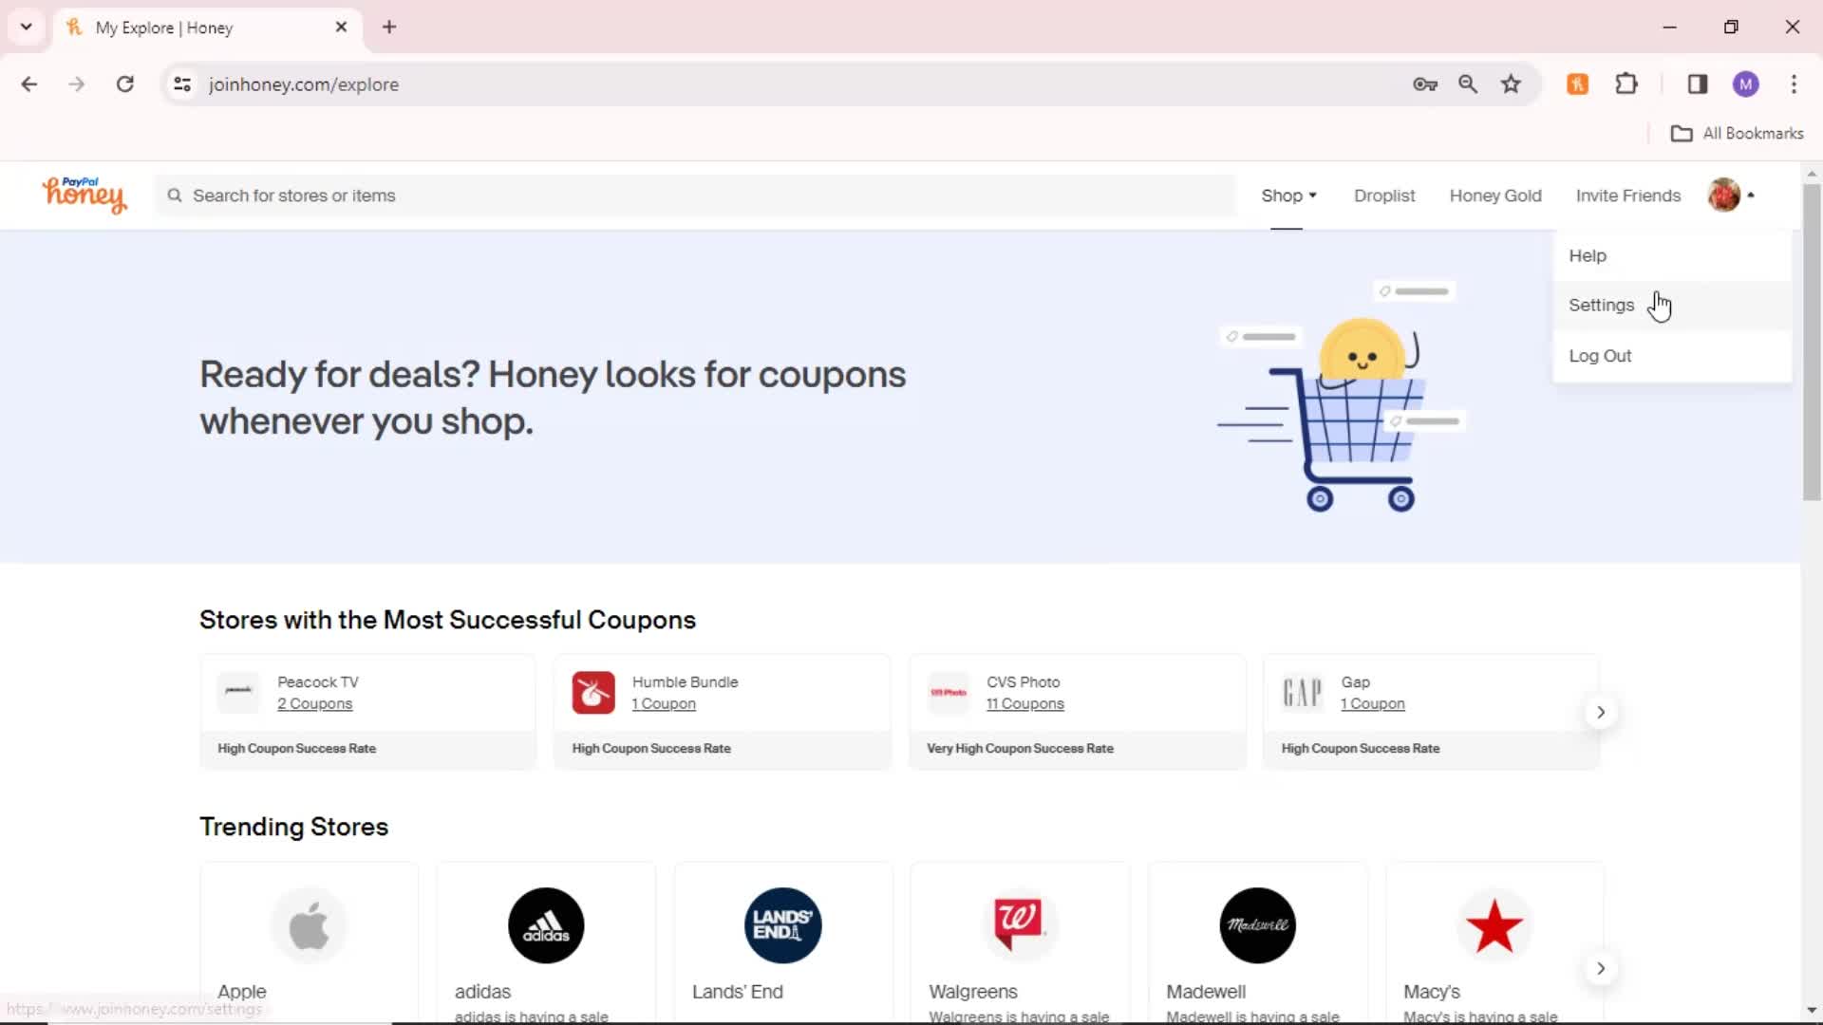Screen dimensions: 1823x1025
Task: Open the Lands' End store logo
Action: 783,925
